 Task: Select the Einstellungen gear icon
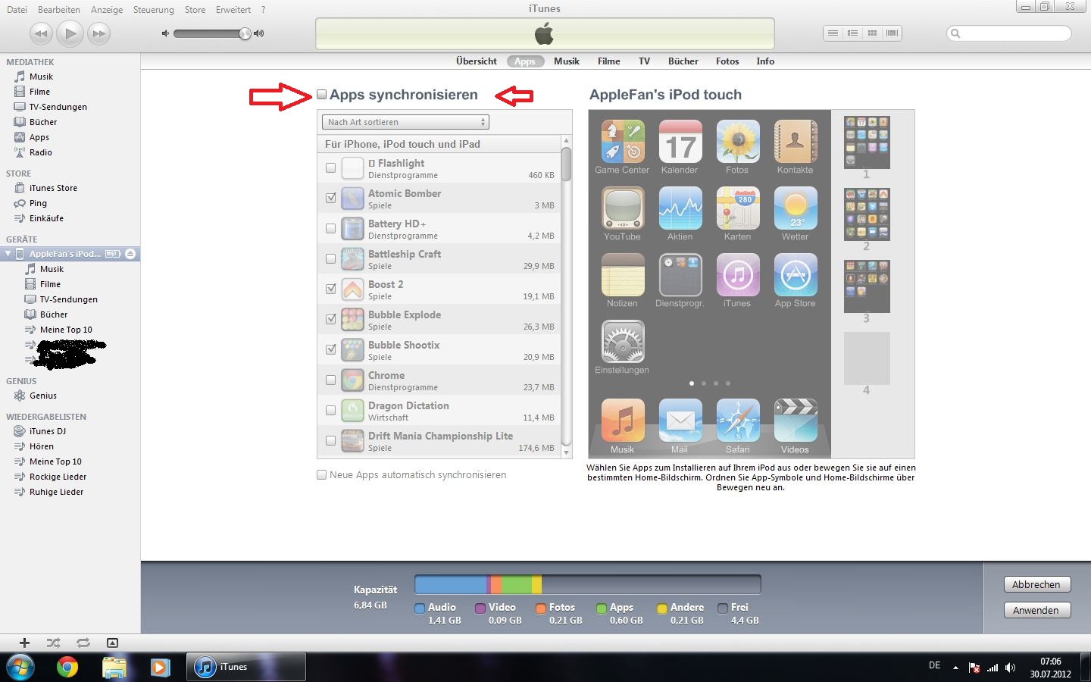622,342
